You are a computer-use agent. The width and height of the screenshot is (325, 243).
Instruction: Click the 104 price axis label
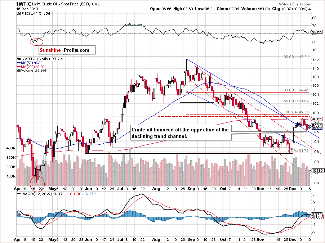click(x=315, y=94)
